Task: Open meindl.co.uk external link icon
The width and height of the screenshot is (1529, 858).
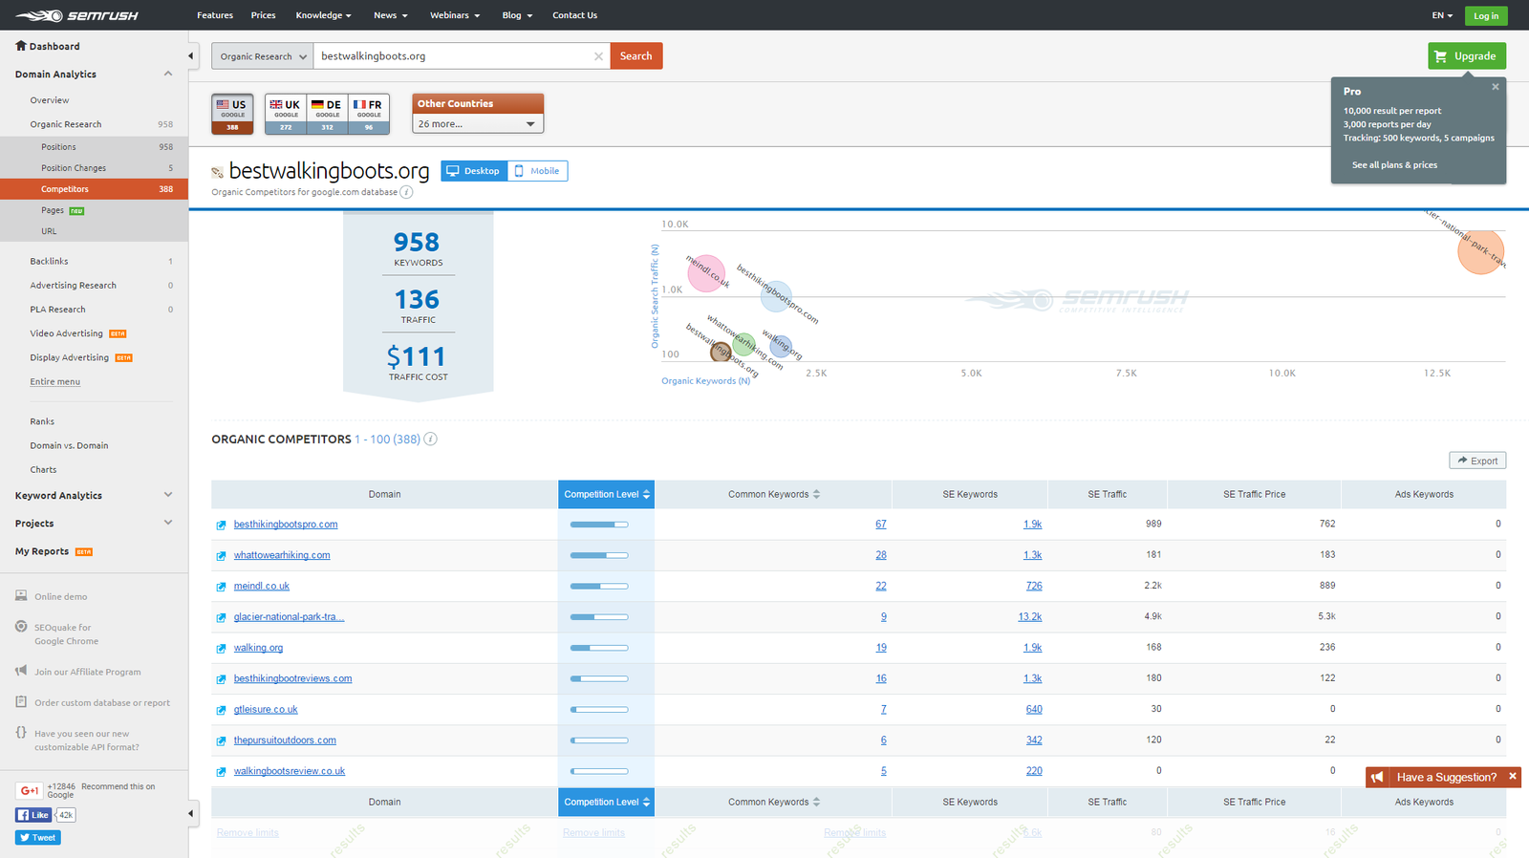Action: point(221,587)
